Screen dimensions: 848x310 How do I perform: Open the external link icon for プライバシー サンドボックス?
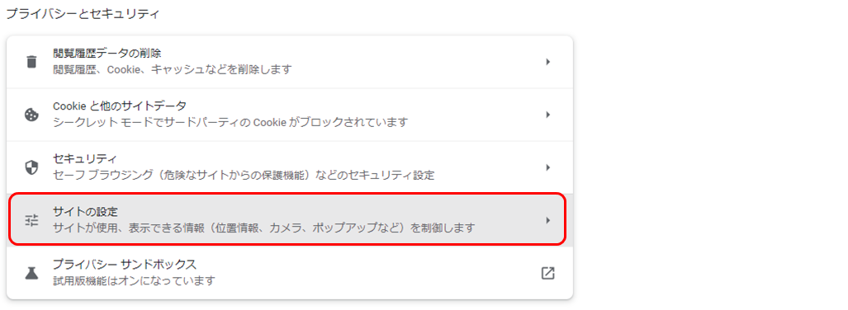click(547, 273)
